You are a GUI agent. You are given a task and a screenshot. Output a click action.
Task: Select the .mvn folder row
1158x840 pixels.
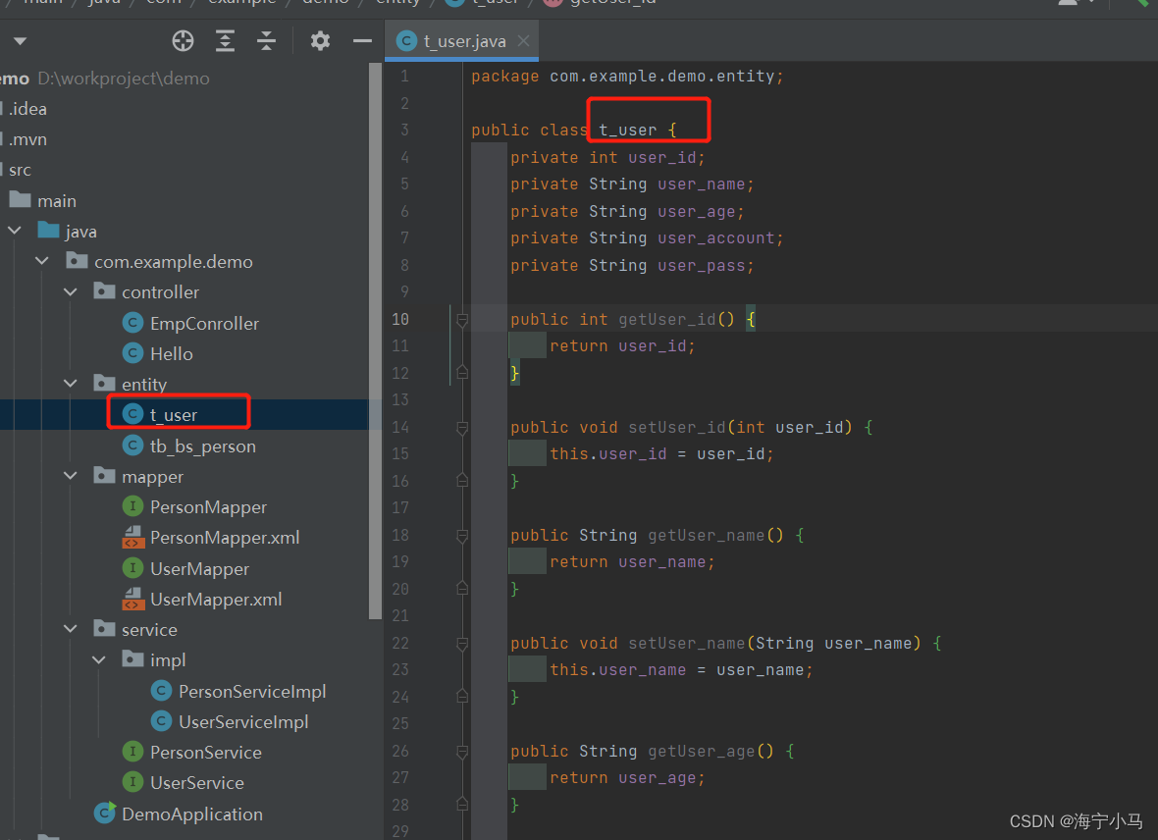pos(184,139)
